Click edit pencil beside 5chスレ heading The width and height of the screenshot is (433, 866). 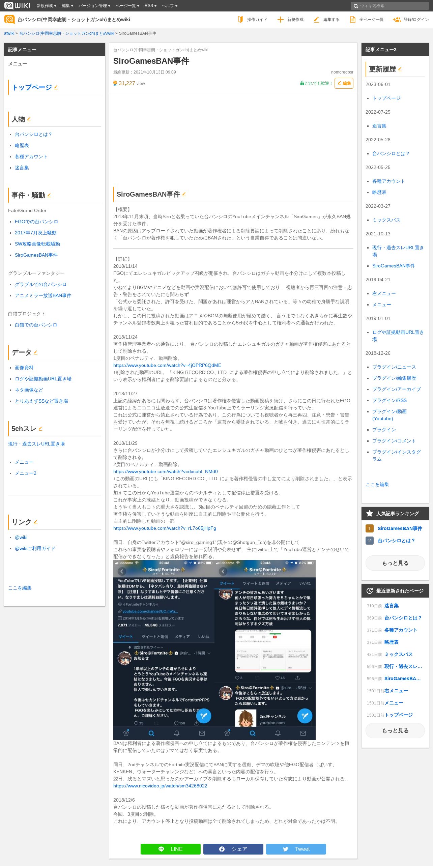pos(40,429)
